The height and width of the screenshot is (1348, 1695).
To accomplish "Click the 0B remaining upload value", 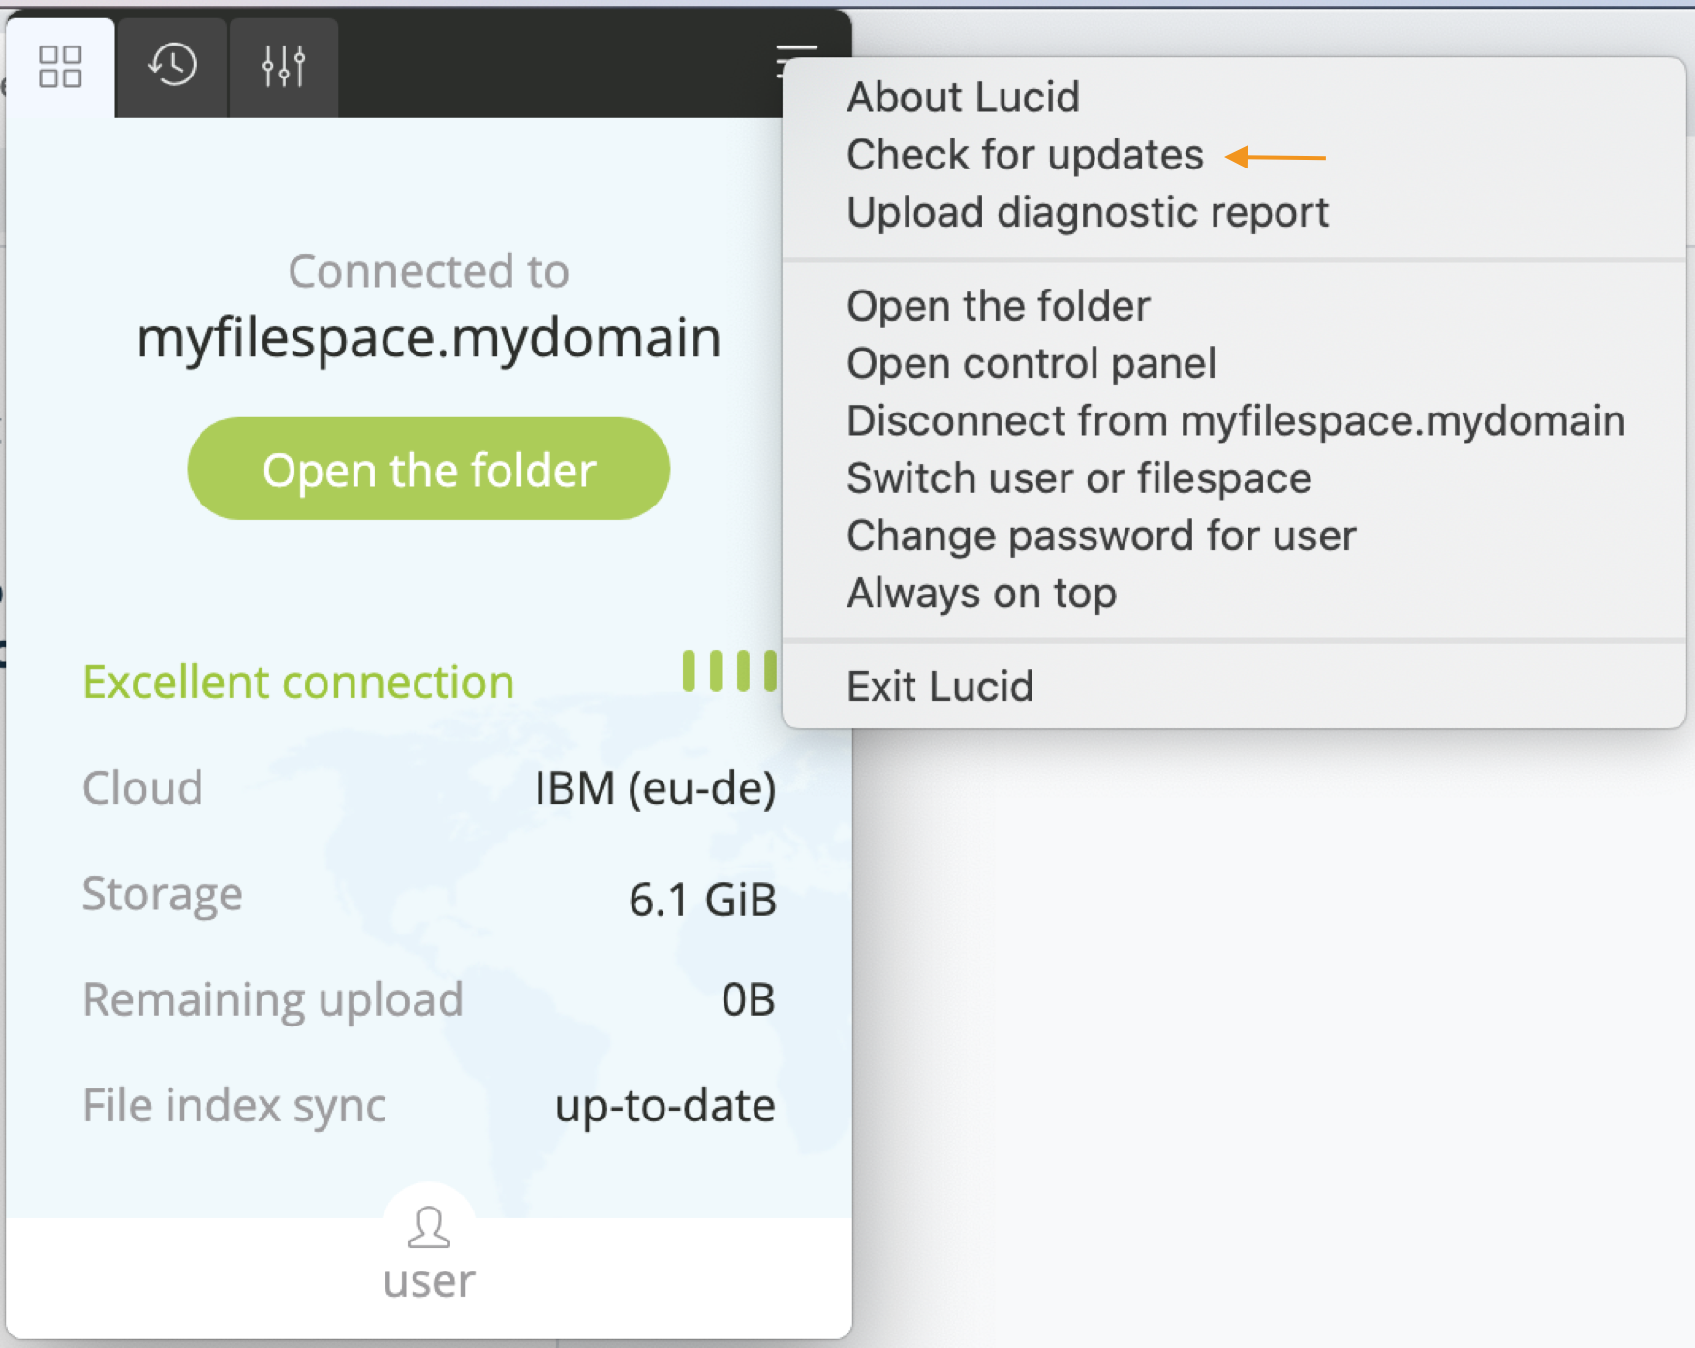I will [748, 999].
